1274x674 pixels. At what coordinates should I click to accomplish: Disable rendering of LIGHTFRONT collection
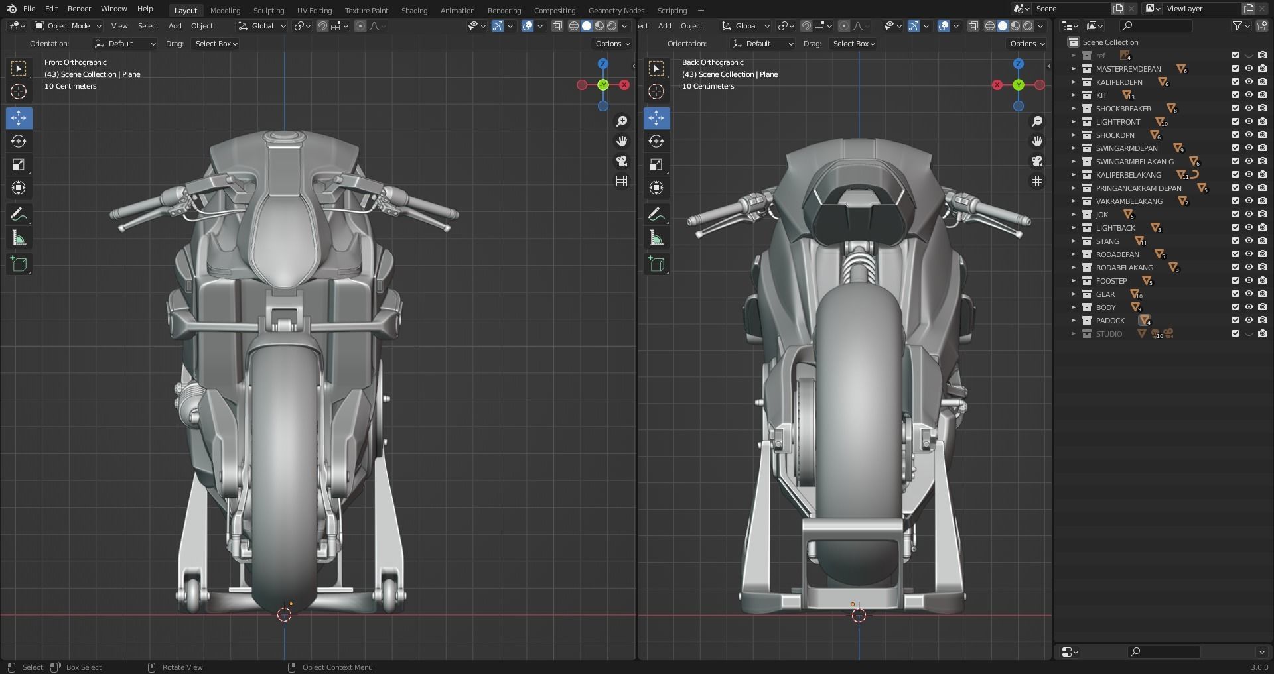(x=1262, y=121)
